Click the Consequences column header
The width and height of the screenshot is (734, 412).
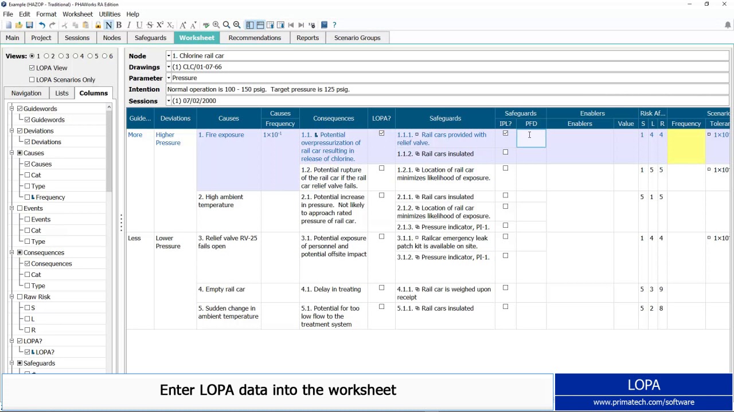click(x=334, y=118)
